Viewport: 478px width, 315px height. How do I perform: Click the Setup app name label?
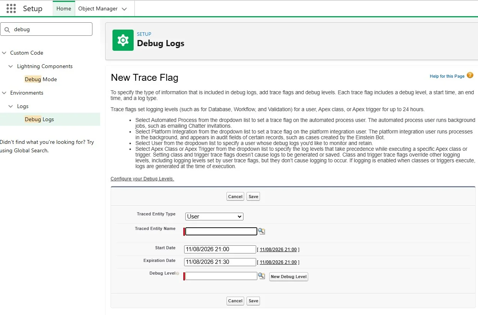(33, 8)
